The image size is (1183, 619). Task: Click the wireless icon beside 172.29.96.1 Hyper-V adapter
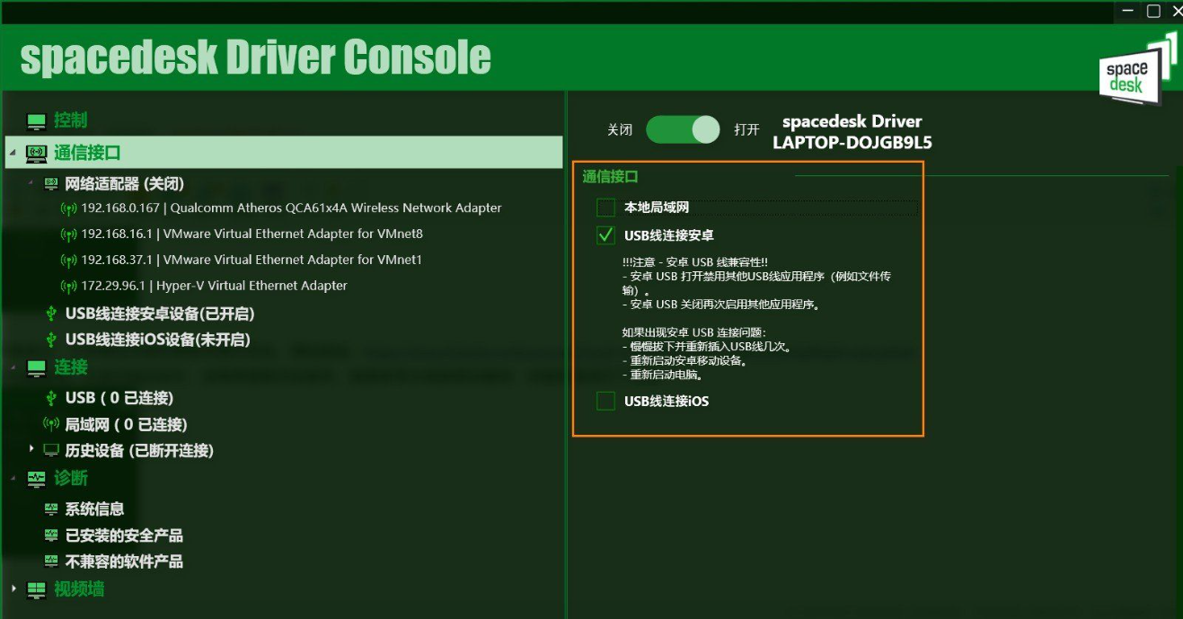68,287
